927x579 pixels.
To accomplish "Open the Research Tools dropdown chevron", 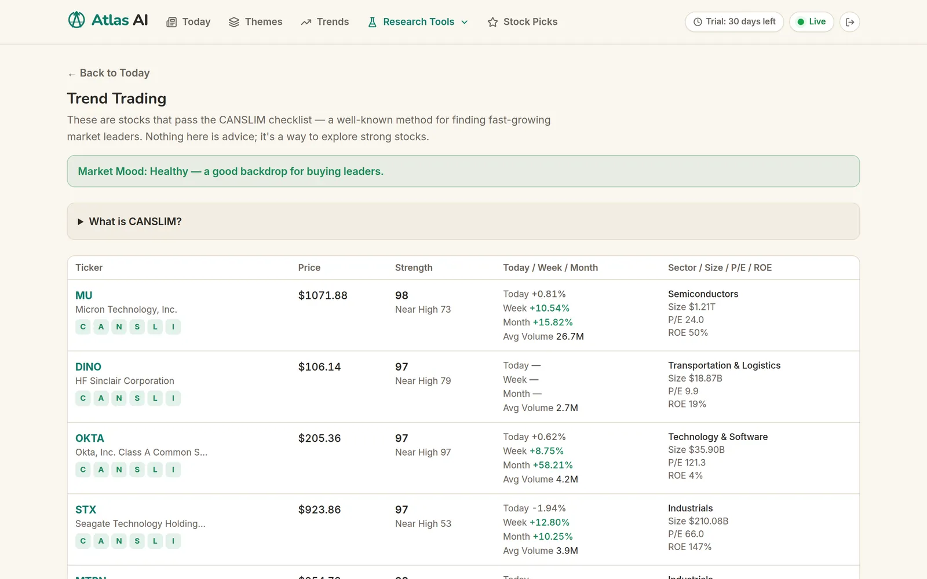I will [x=464, y=22].
